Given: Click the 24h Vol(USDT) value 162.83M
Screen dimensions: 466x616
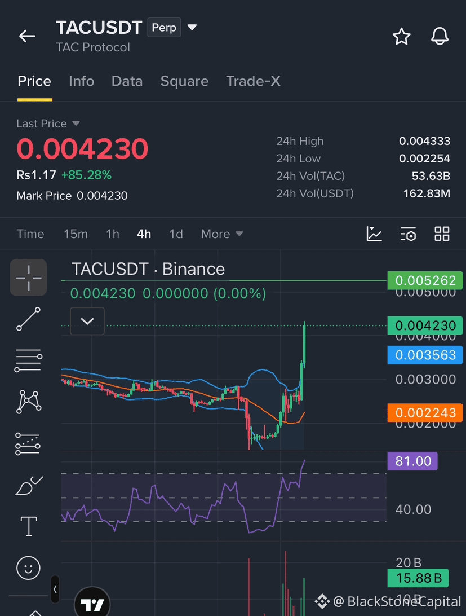Looking at the screenshot, I should pos(427,193).
